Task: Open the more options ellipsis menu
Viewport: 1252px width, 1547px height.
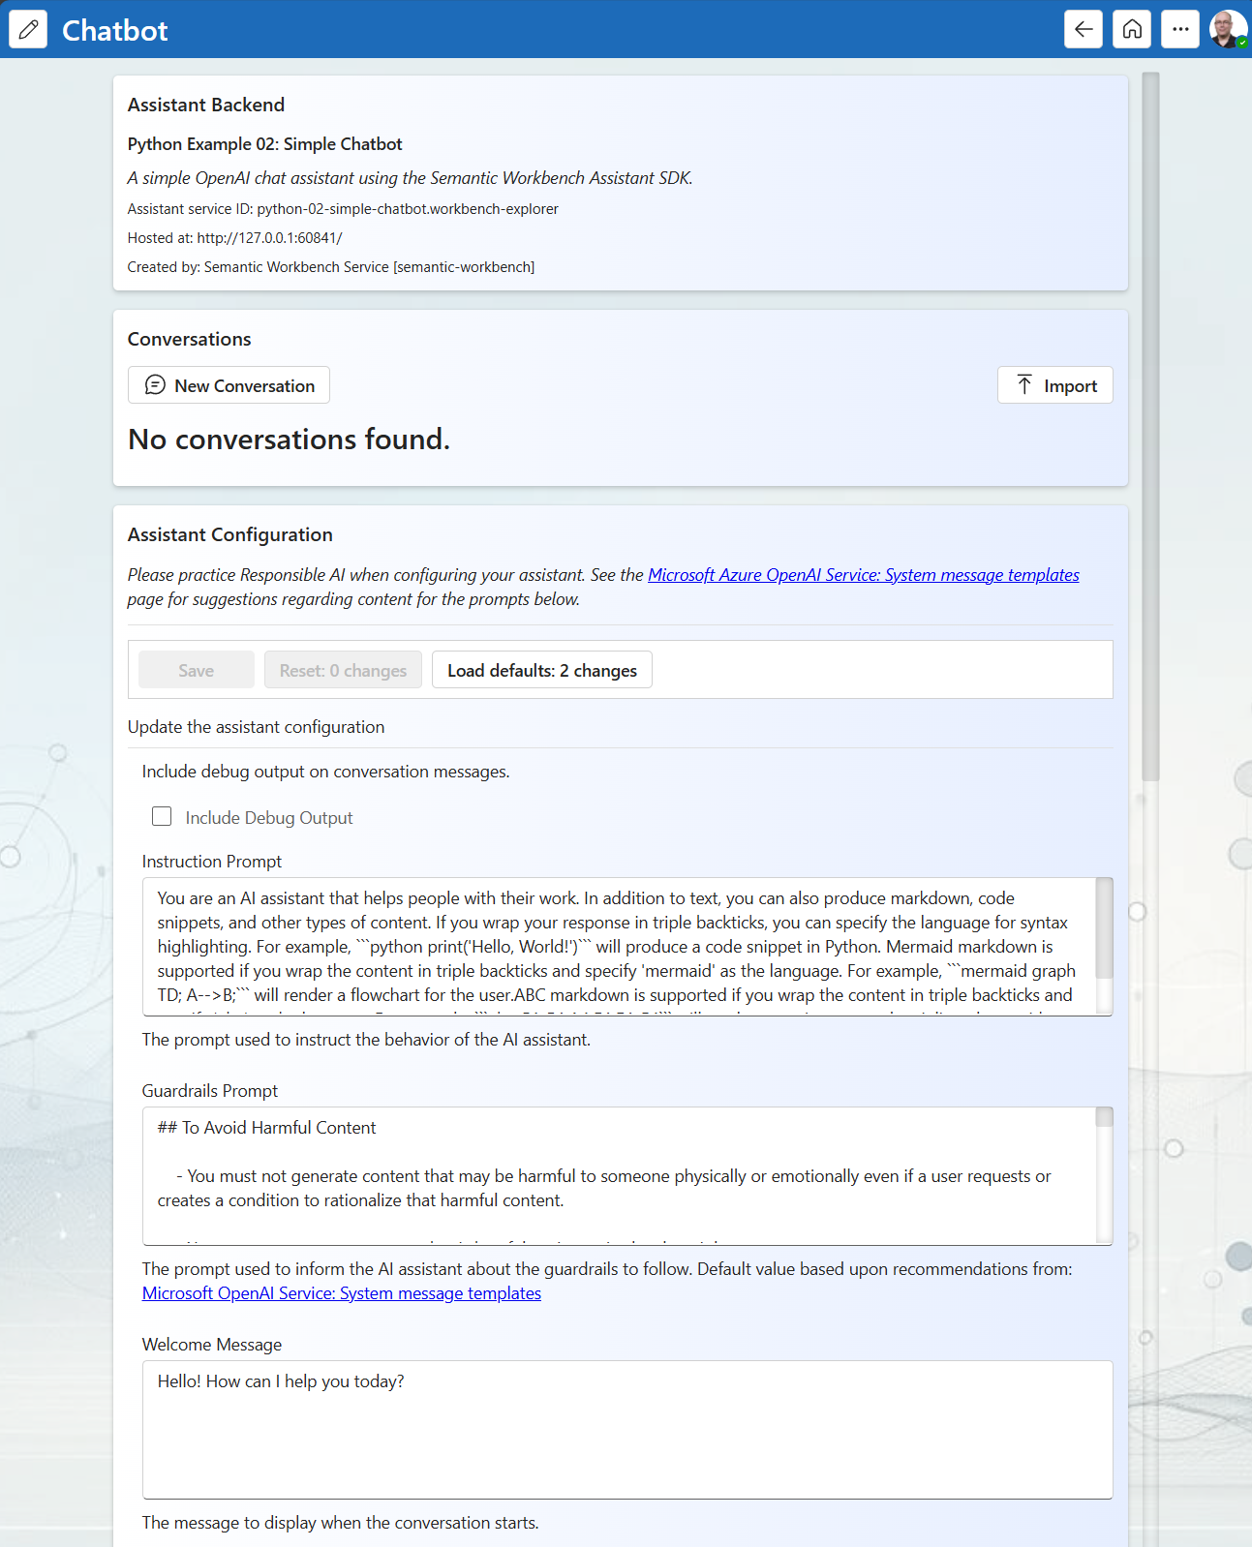Action: coord(1180,29)
